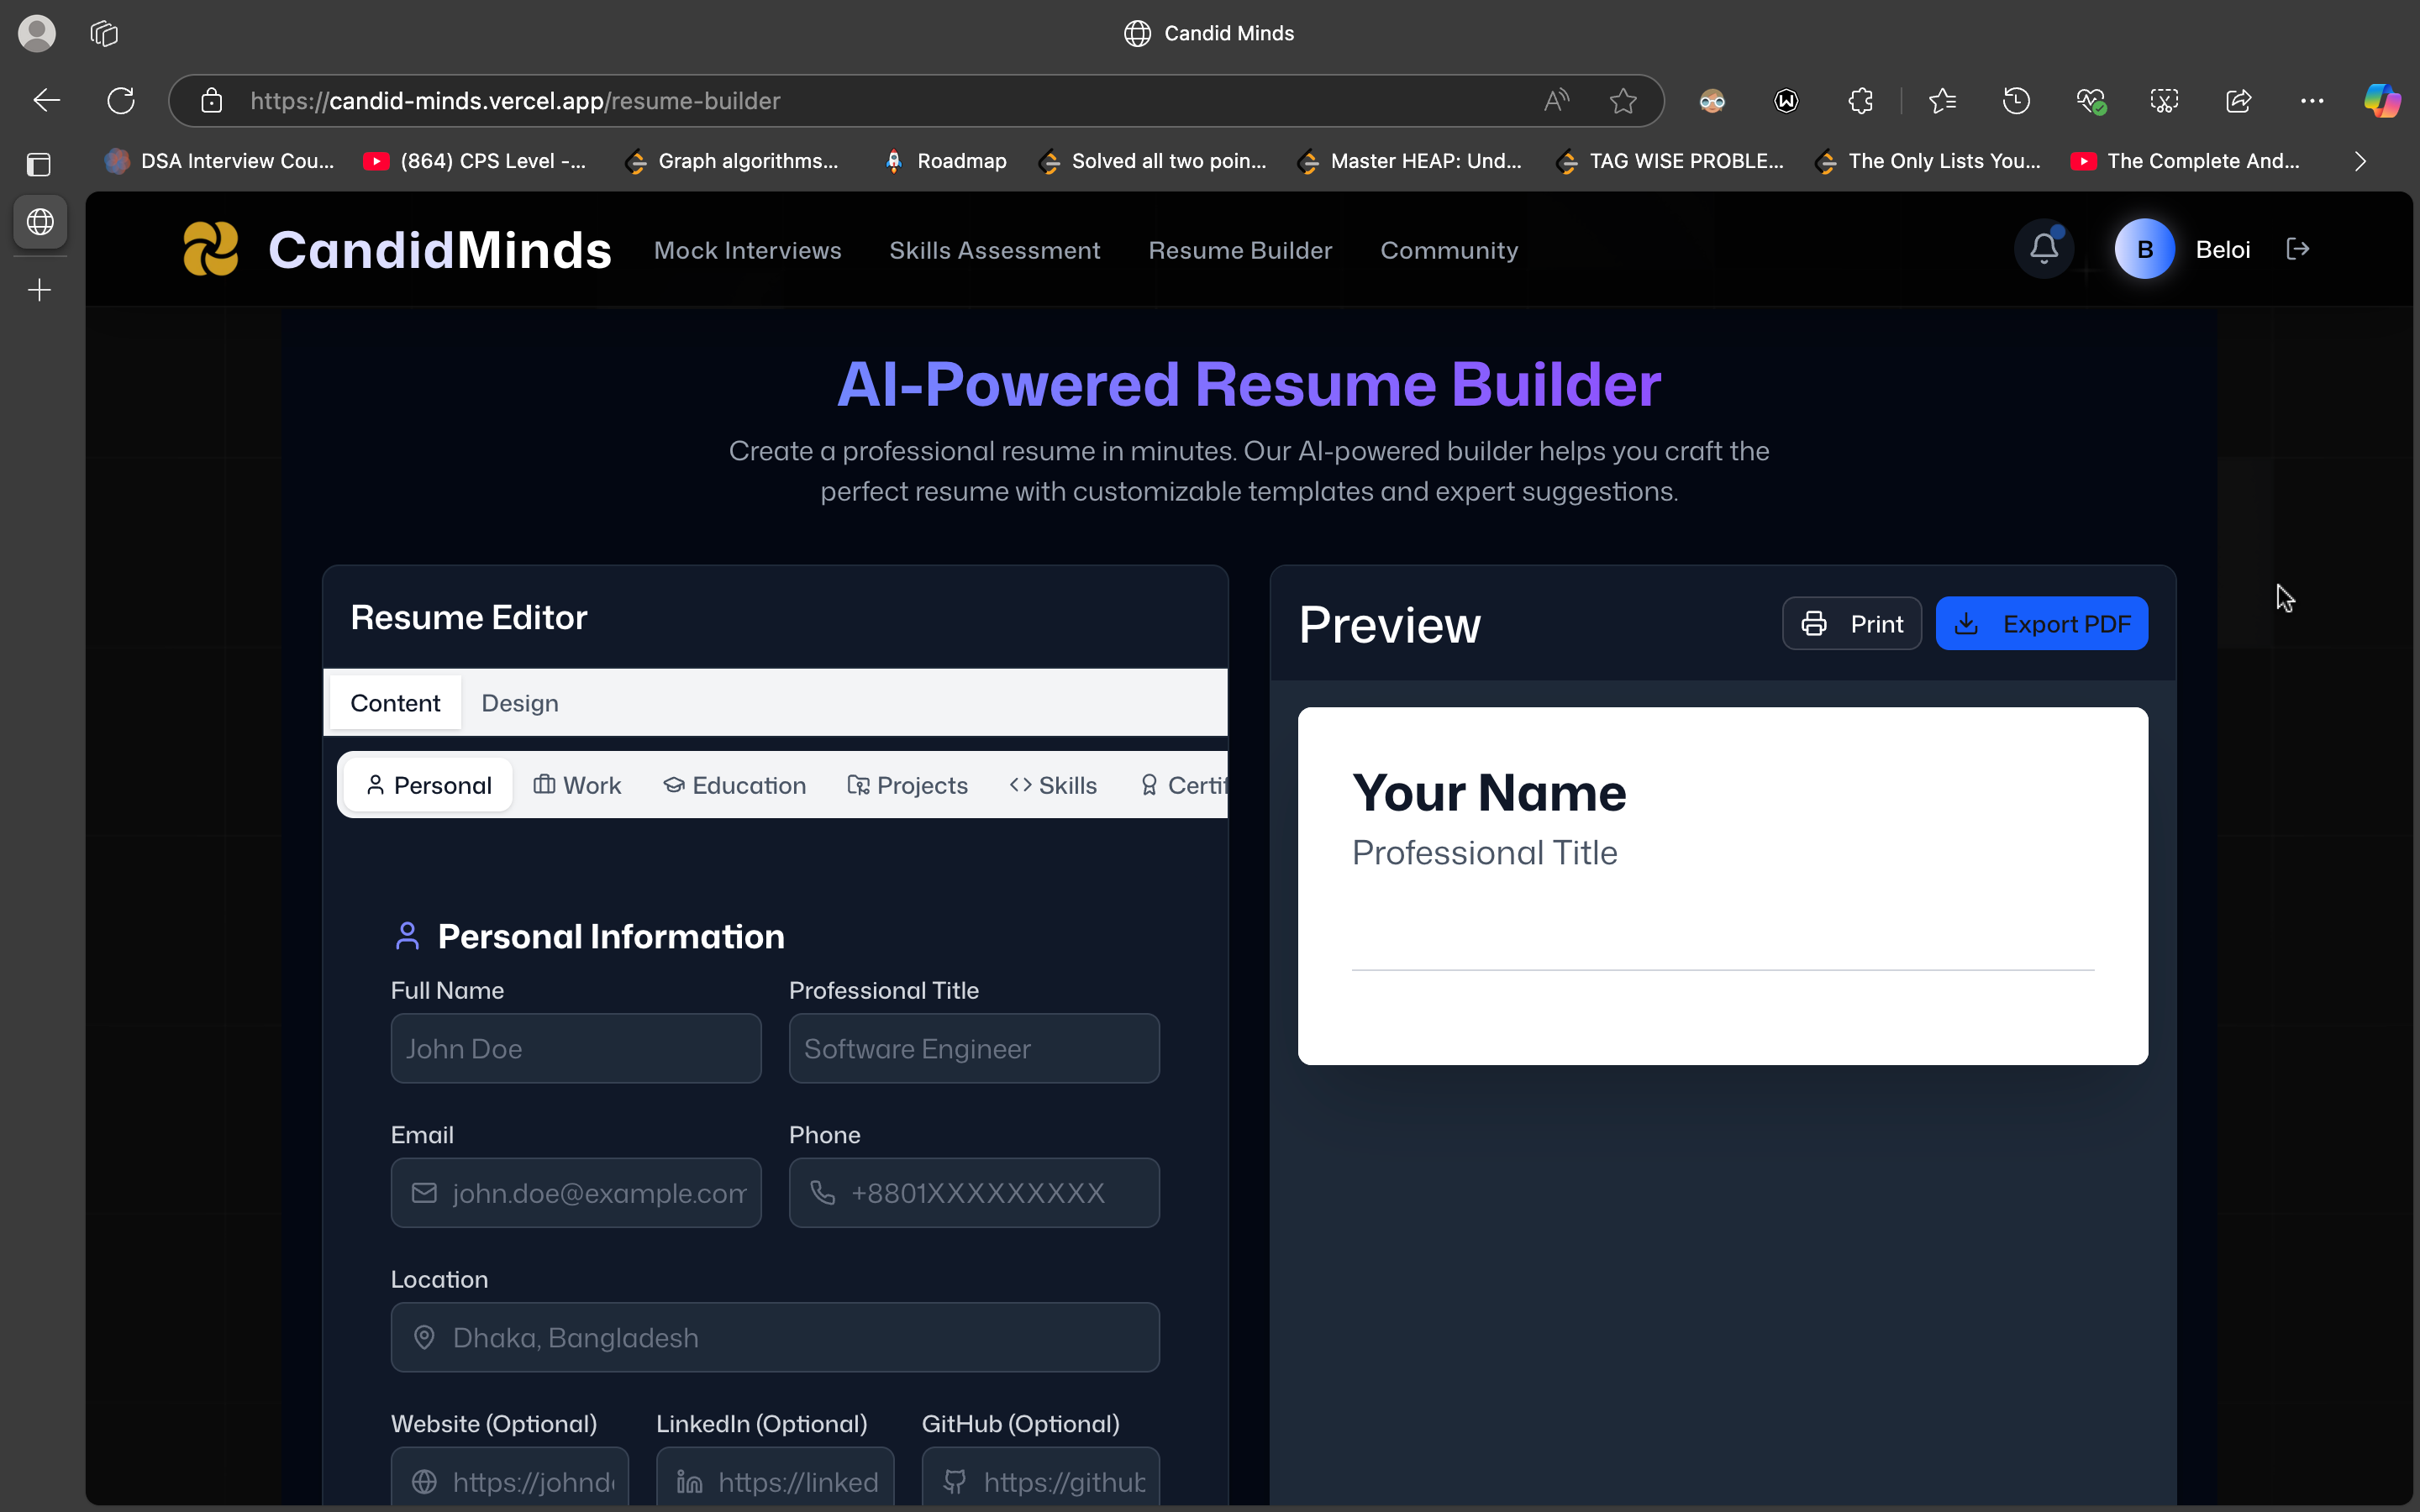Expand the bookmarks bar overflow chevron

(2360, 161)
